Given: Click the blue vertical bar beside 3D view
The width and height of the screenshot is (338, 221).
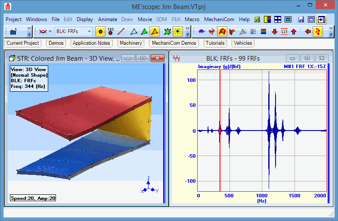Looking at the screenshot, I should pyautogui.click(x=164, y=133).
